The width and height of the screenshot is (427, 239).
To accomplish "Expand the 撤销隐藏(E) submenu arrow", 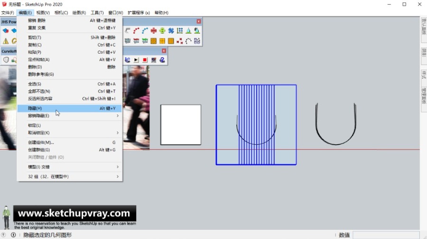I will point(118,116).
